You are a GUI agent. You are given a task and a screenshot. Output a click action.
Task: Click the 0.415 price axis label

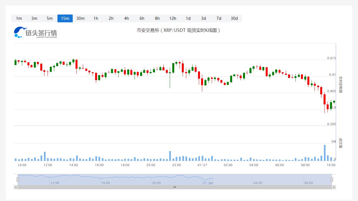pyautogui.click(x=331, y=58)
